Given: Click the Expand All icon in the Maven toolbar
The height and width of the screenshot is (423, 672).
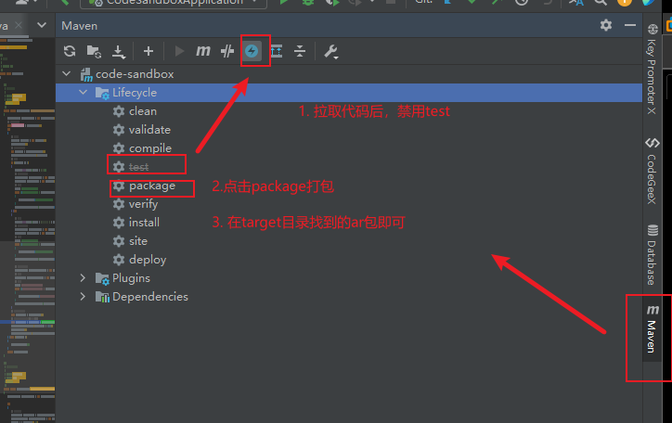Looking at the screenshot, I should [x=276, y=52].
